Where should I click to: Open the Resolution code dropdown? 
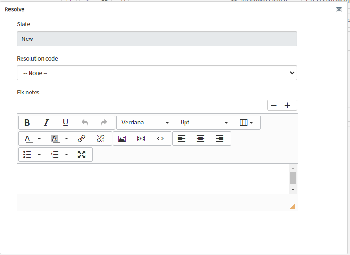156,73
